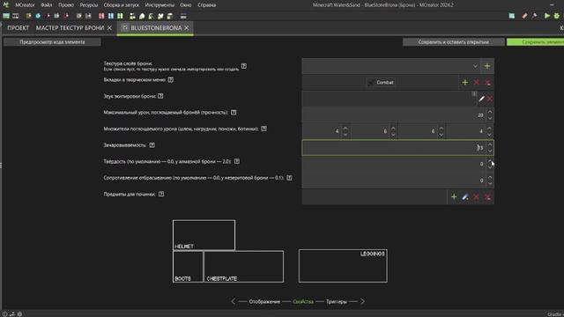The height and width of the screenshot is (317, 564).
Task: Click Сохранить и оставить открытым button
Action: (x=453, y=42)
